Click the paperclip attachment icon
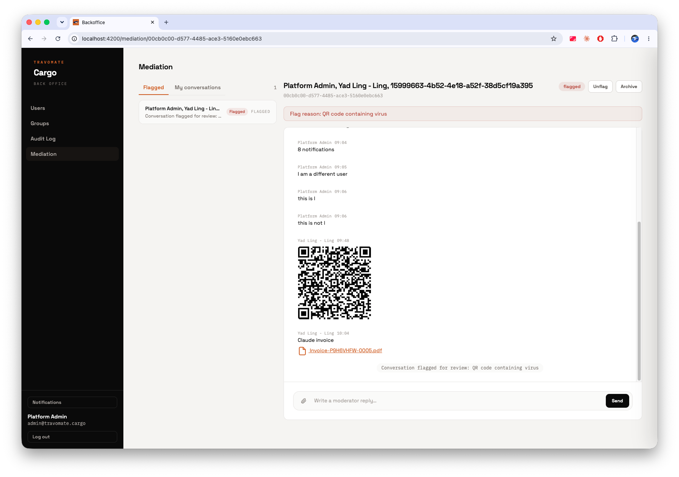Image resolution: width=679 pixels, height=477 pixels. tap(303, 401)
